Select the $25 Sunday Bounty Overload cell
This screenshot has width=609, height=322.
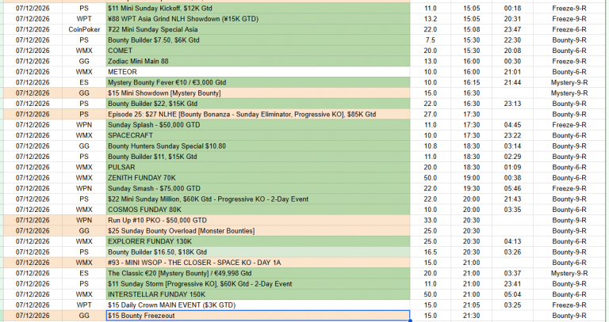(x=258, y=231)
